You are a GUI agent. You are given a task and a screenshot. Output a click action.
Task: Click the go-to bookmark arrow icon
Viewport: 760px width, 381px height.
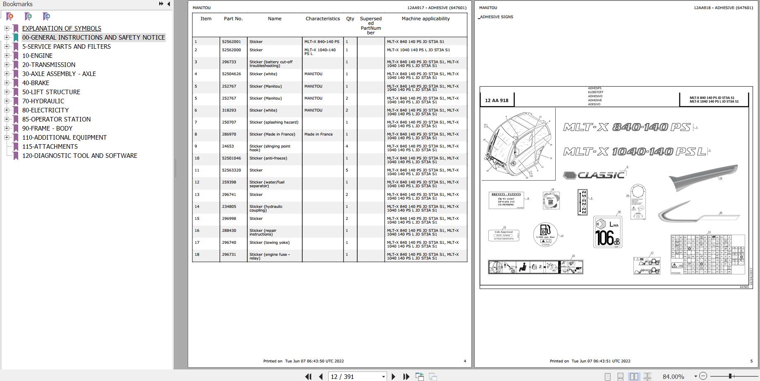coord(46,17)
